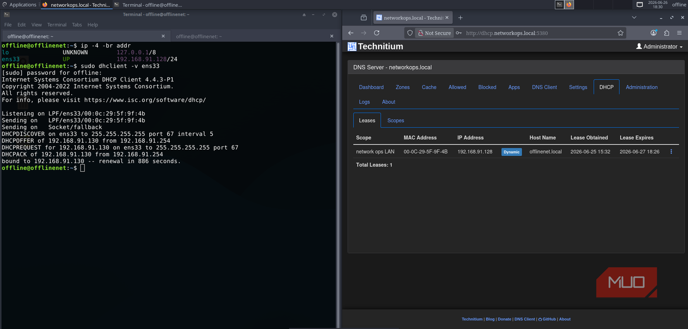The height and width of the screenshot is (329, 688).
Task: Click host name offlinenet.local
Action: point(546,151)
